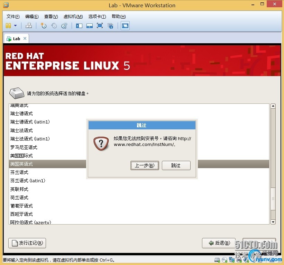Click the 后退(B) back button
Viewport: 284px width, 265px height.
coord(219,243)
